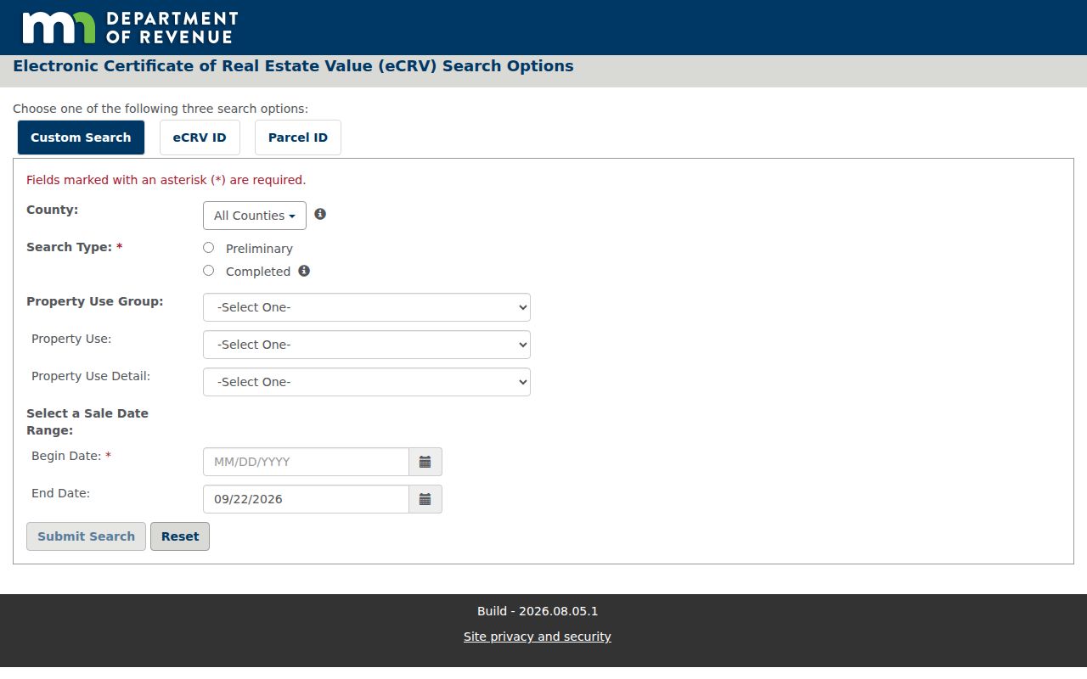This screenshot has height=679, width=1087.
Task: Click the 'County:' label
Action: click(52, 210)
